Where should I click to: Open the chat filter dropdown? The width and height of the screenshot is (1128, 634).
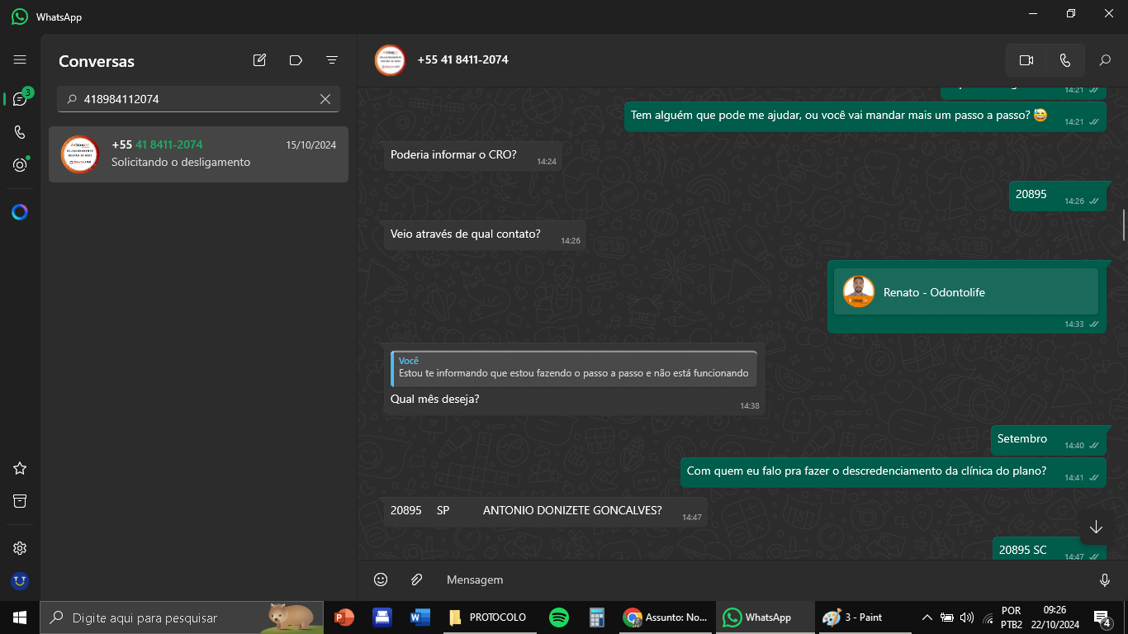tap(332, 60)
